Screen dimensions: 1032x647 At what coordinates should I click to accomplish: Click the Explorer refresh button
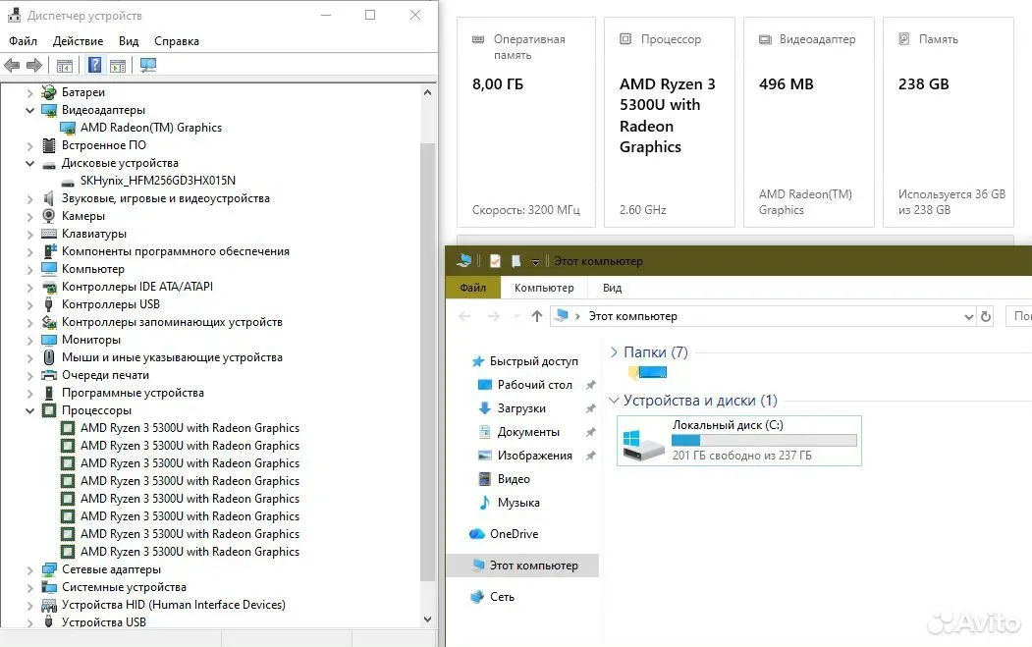[x=985, y=316]
